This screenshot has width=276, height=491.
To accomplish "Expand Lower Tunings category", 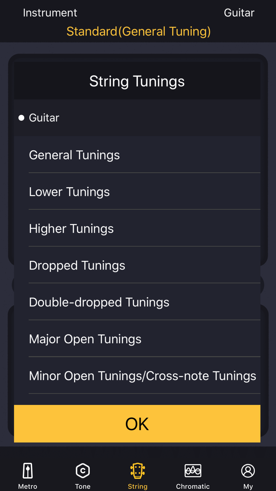I will [x=137, y=192].
